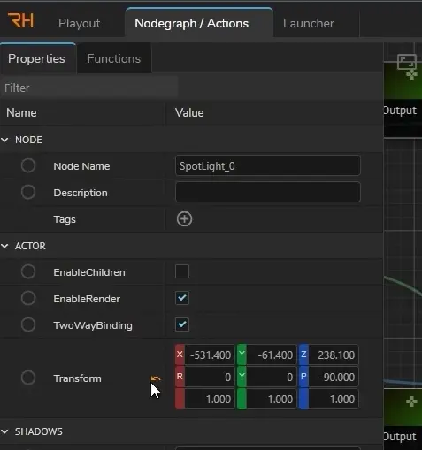Click the Transform Y position value -61.400
This screenshot has height=450, width=422.
click(272, 355)
